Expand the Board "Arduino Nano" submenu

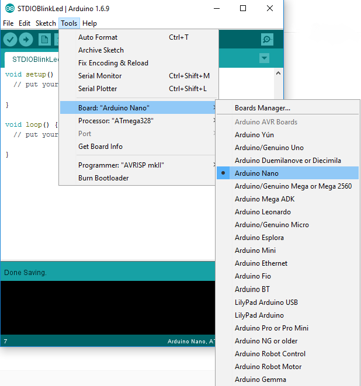point(138,107)
